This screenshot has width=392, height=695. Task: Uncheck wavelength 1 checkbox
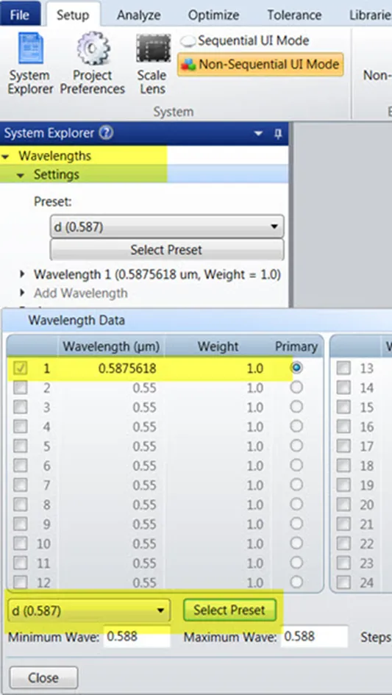(x=21, y=368)
